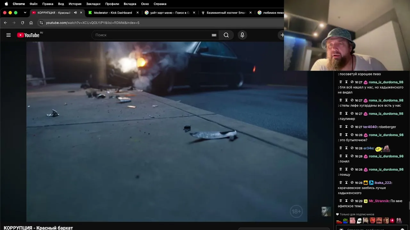Go to YouTube home via logo
The image size is (410, 230).
pos(28,35)
